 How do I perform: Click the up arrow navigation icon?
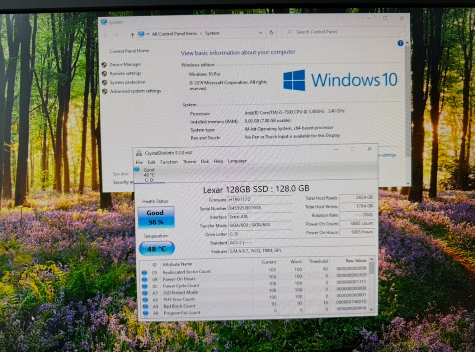point(132,35)
